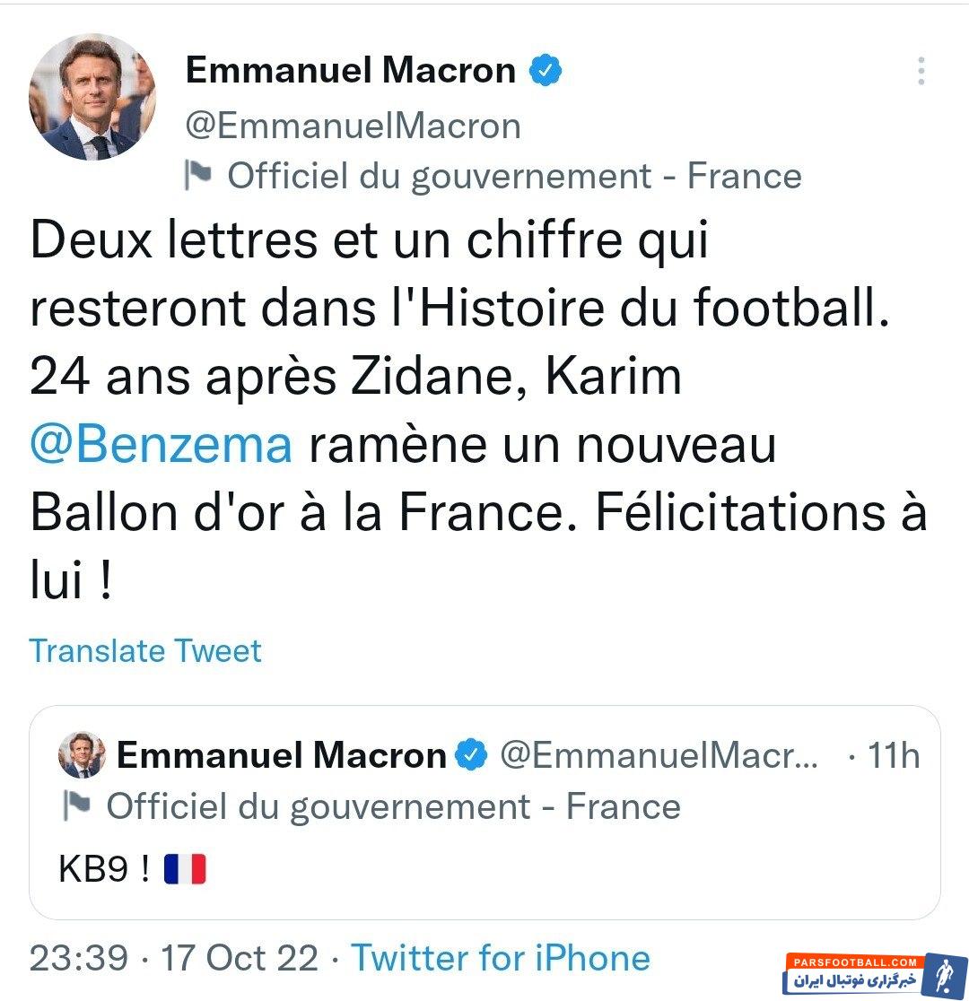Viewport: 969px width, 1001px height.
Task: Click the 23:39 · 17 Oct 22 timestamp
Action: (174, 958)
